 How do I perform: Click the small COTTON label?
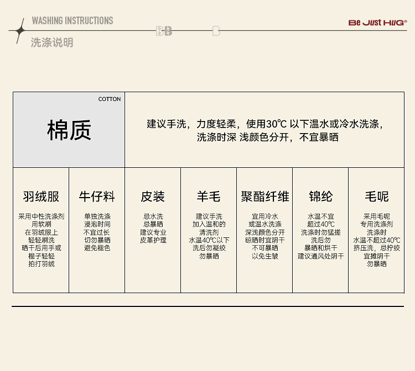click(109, 99)
